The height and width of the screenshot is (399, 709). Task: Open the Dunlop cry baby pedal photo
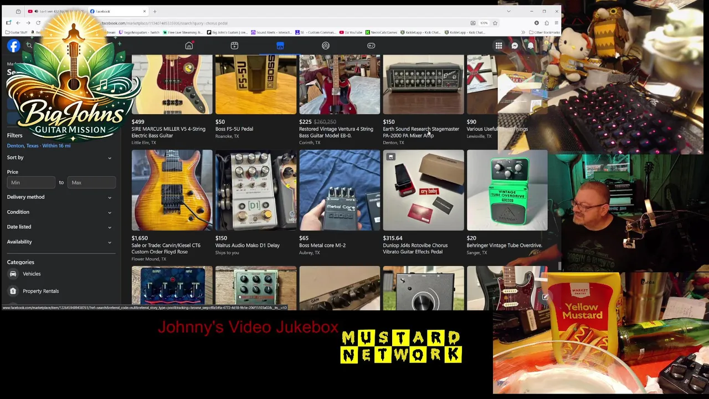pos(423,190)
